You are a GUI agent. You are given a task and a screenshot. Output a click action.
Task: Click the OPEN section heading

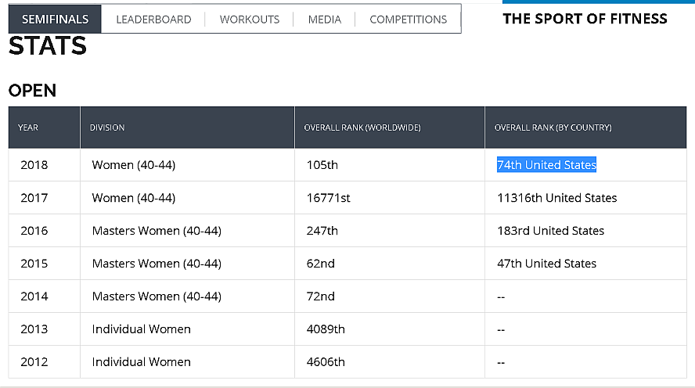[32, 91]
